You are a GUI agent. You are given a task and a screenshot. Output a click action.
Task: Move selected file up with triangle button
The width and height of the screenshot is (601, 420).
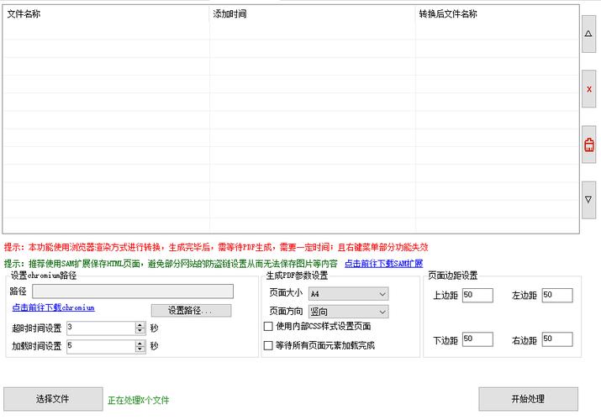(588, 34)
